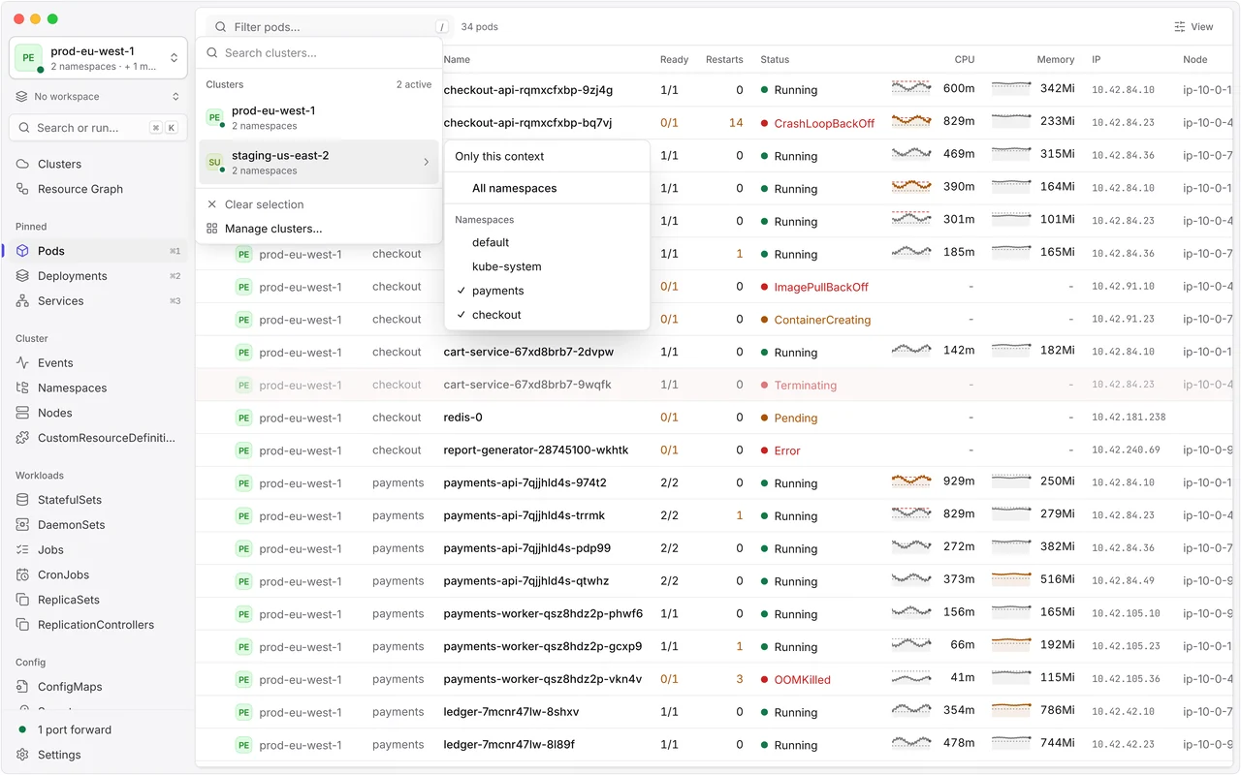Click the Search clusters field
Screen dimensions: 1241x775
(x=319, y=53)
